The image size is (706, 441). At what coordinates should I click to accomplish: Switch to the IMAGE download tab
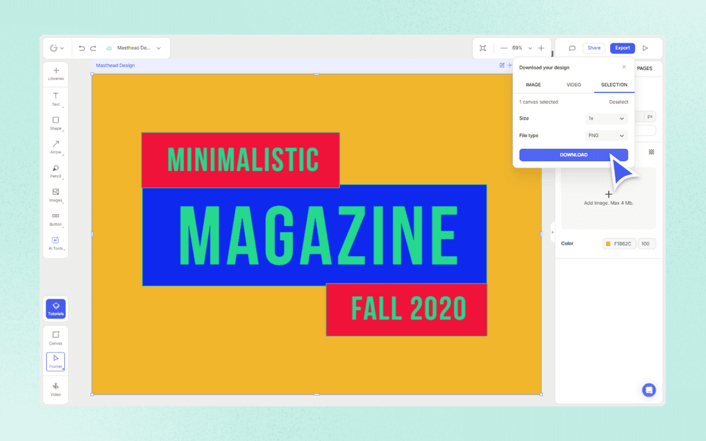[x=533, y=84]
